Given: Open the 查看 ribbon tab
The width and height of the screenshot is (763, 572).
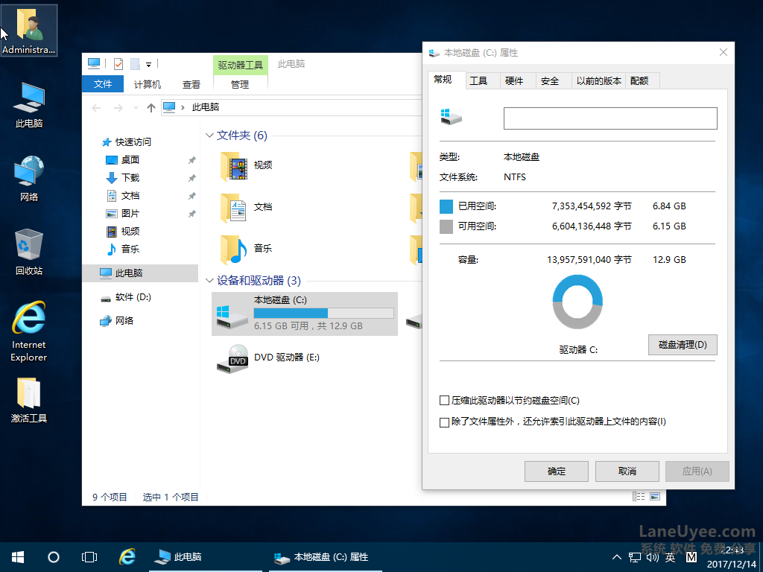Looking at the screenshot, I should tap(191, 85).
